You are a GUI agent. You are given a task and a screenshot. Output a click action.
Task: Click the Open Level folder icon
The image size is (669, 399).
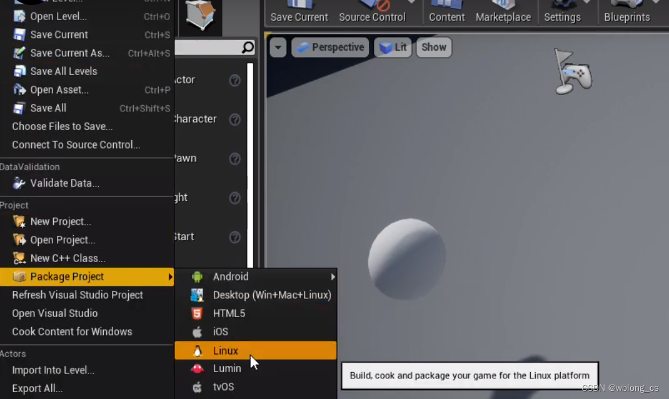tap(19, 16)
